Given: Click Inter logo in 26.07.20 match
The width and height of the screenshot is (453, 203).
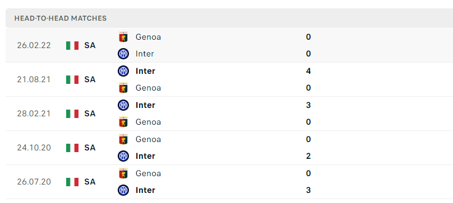Looking at the screenshot, I should click(123, 190).
